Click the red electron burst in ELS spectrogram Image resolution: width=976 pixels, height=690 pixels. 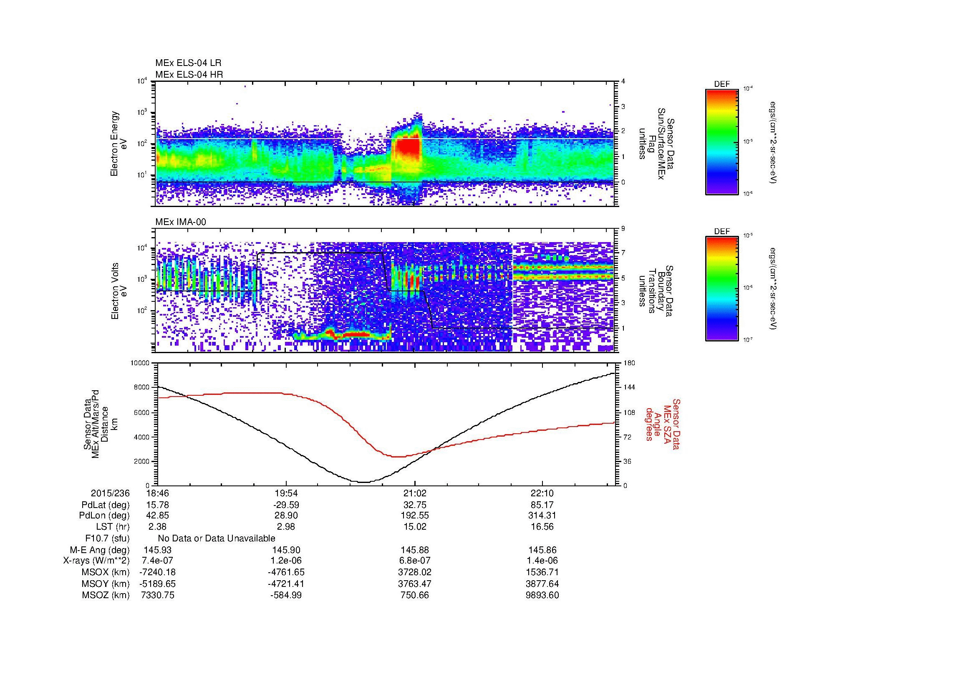coord(407,147)
